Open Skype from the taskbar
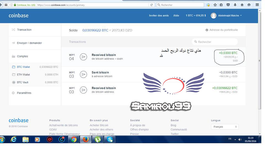 pos(110,139)
